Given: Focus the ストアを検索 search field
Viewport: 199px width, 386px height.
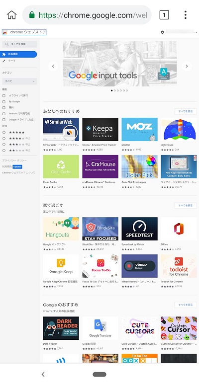Looking at the screenshot, I should pyautogui.click(x=19, y=44).
